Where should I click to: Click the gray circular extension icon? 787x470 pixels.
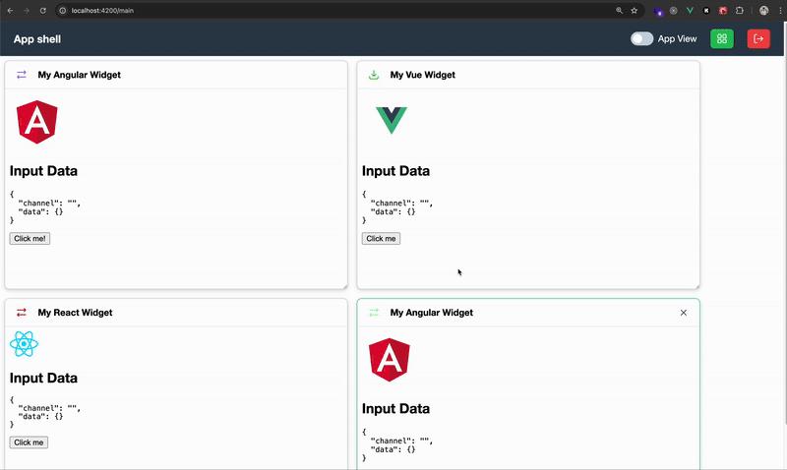click(x=674, y=11)
